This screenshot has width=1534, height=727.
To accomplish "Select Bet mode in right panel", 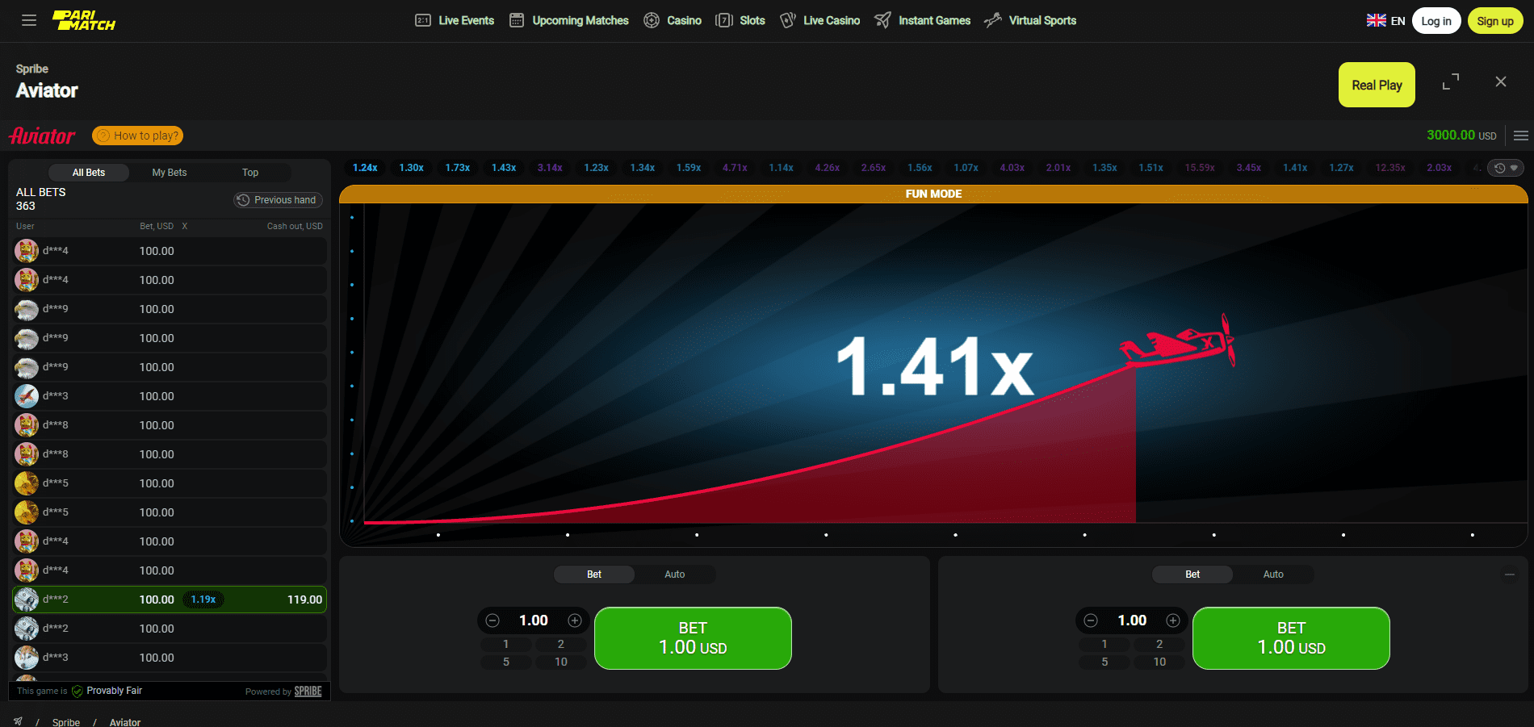I will pyautogui.click(x=1192, y=574).
